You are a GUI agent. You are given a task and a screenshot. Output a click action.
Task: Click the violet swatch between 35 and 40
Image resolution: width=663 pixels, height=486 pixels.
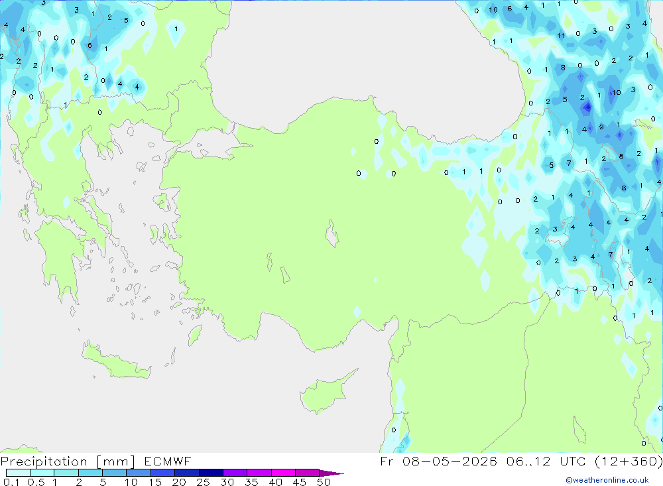(x=259, y=473)
